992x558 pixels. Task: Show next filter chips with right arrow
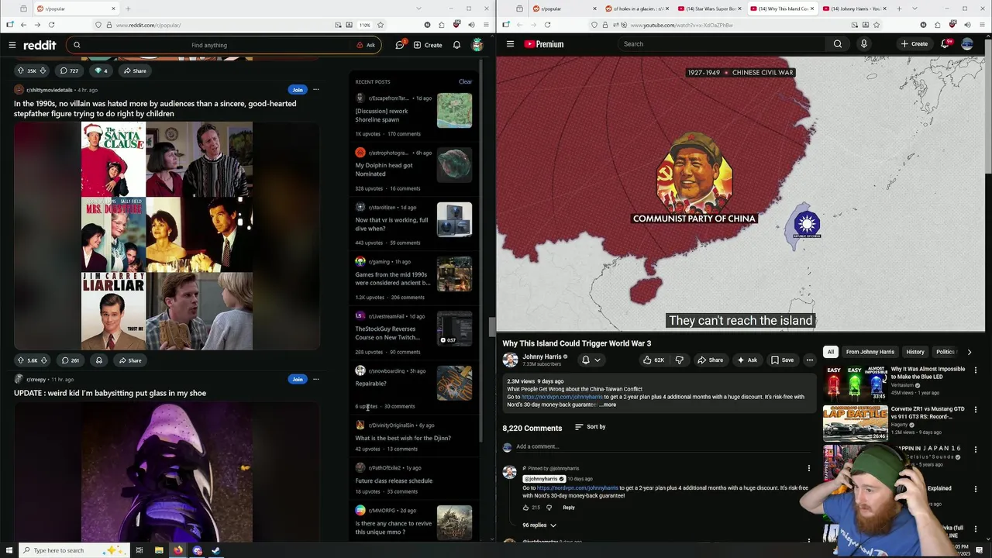pyautogui.click(x=969, y=352)
